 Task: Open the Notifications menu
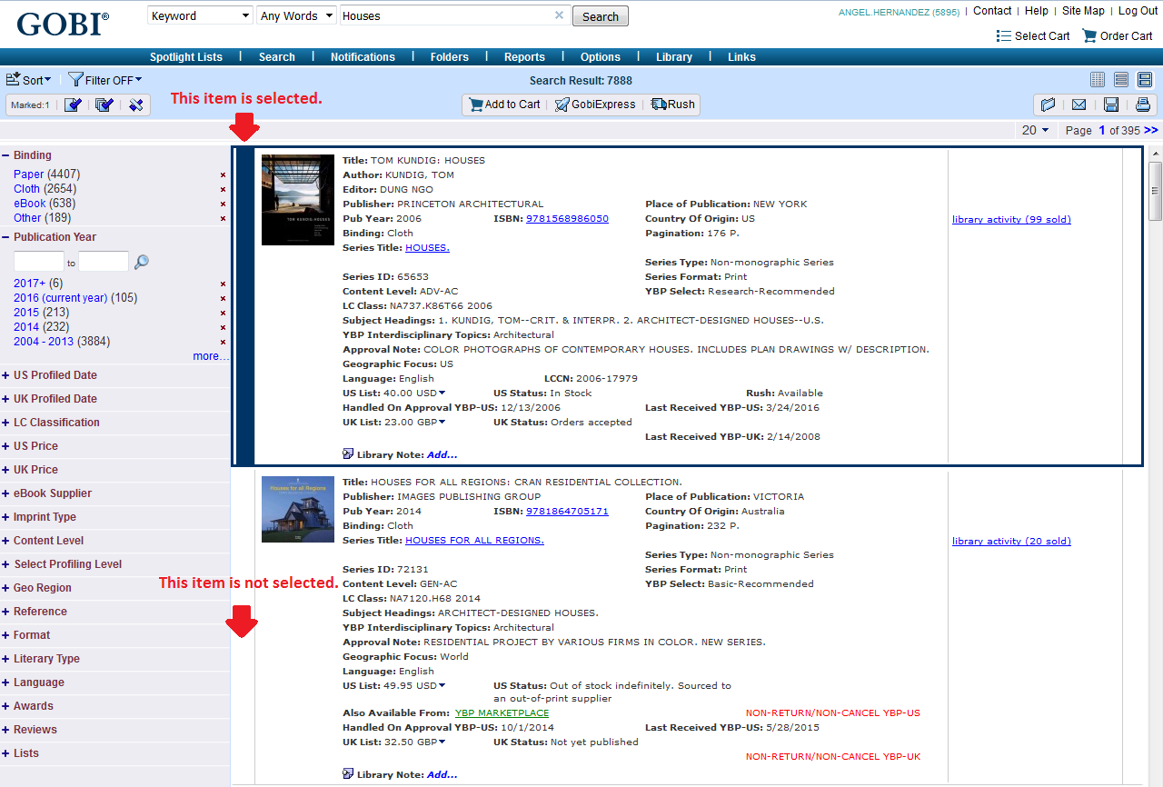click(363, 56)
